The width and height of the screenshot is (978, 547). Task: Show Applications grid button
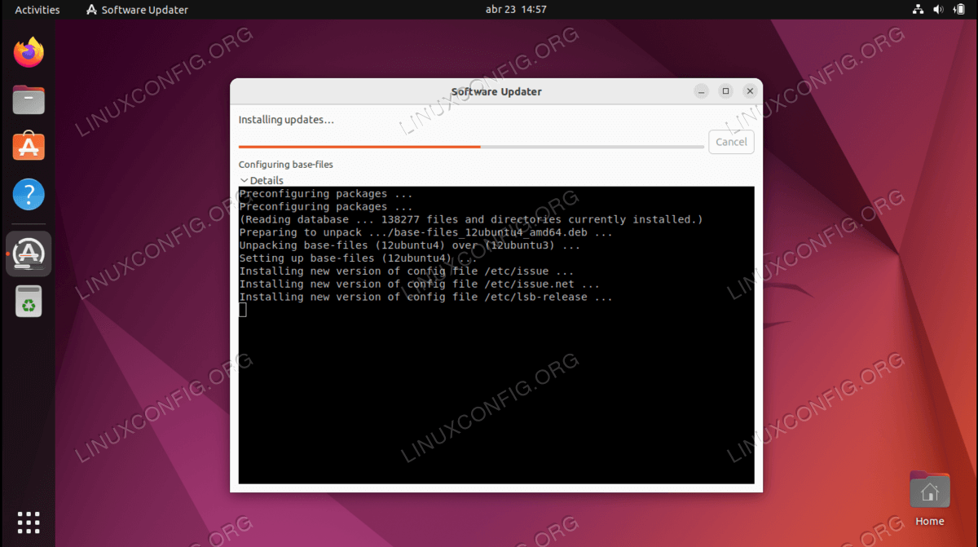point(29,523)
